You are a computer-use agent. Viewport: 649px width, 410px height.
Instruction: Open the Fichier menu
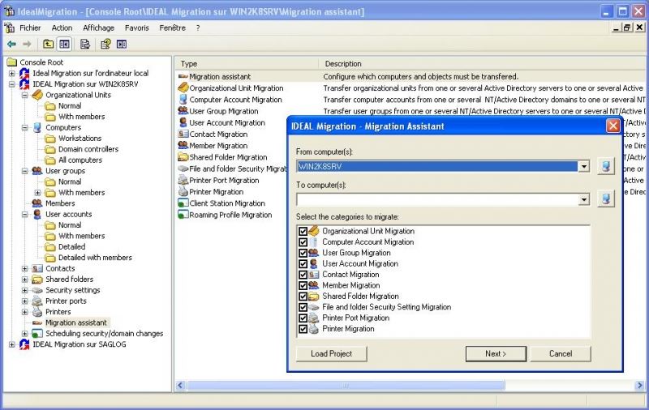[30, 28]
